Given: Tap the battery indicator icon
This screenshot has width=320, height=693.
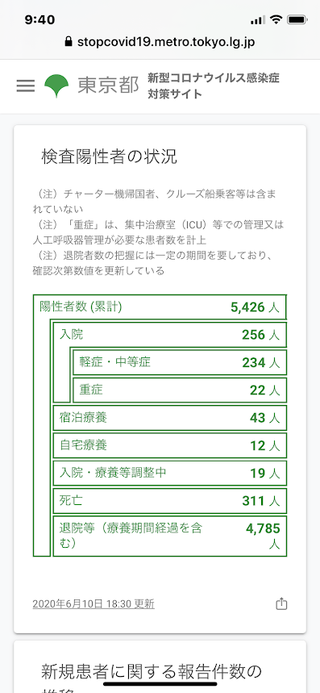Looking at the screenshot, I should pos(297,20).
